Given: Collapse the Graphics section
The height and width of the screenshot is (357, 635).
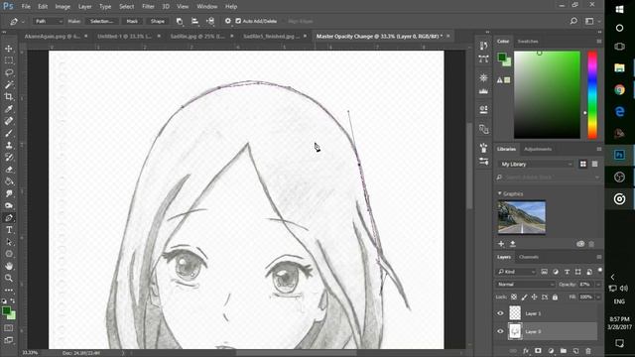Looking at the screenshot, I should click(499, 193).
